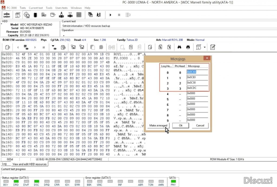Viewport: 277px width, 187px height.
Task: Click the black chip ROM icon
Action: (35, 15)
